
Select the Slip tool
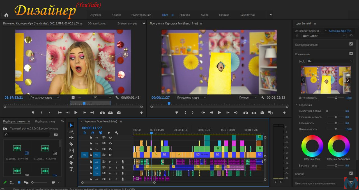click(71, 150)
